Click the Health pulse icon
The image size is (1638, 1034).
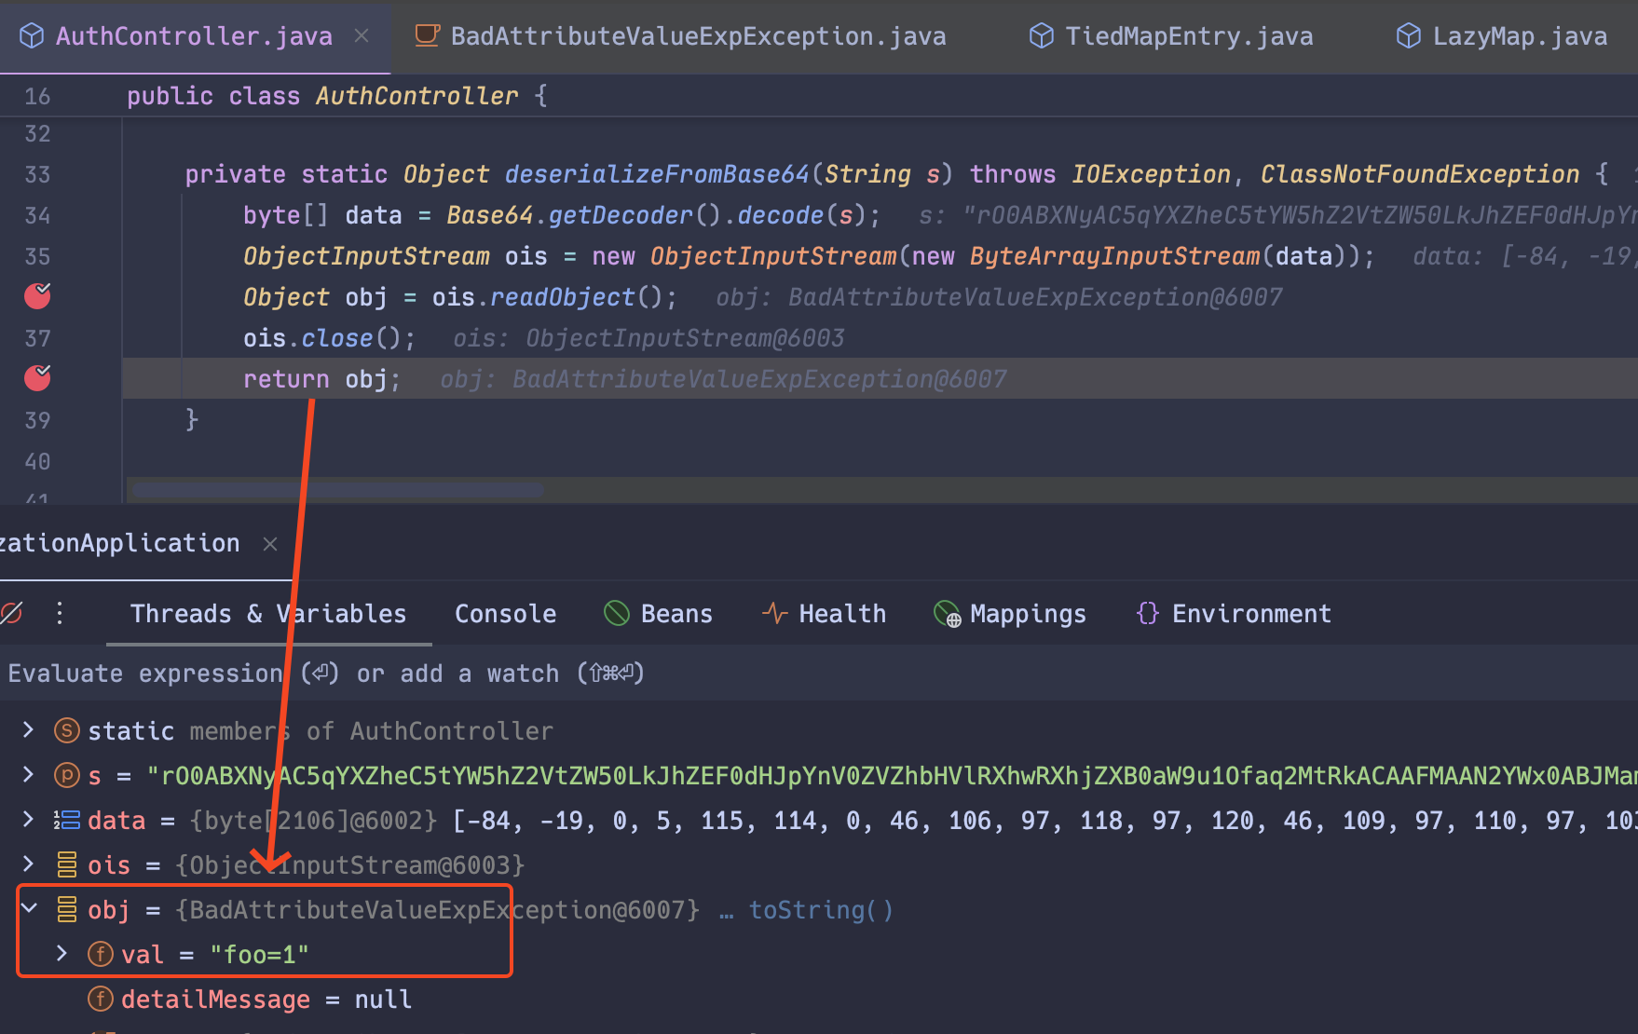(775, 613)
